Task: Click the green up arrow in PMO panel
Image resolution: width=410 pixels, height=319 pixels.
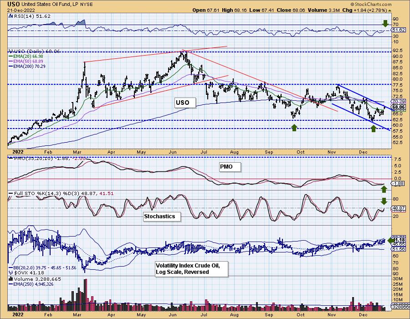Action: pyautogui.click(x=384, y=188)
